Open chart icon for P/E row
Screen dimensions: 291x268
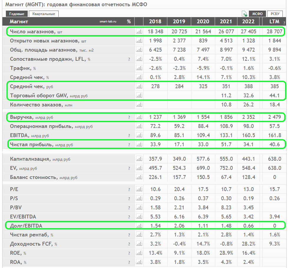139,189
